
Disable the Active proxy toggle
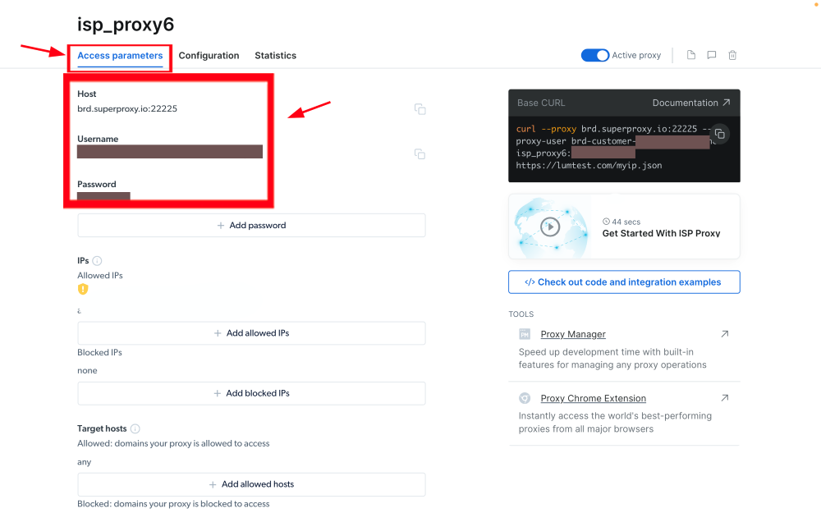pyautogui.click(x=594, y=55)
